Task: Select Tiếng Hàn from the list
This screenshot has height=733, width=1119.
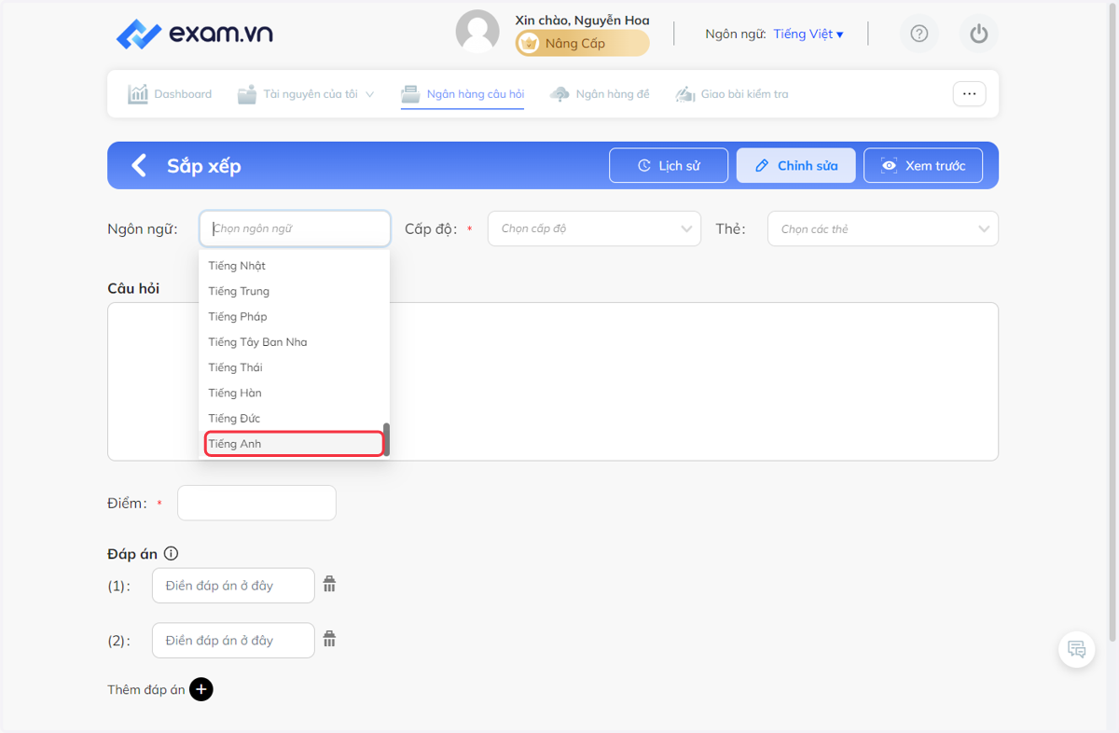Action: click(x=294, y=393)
